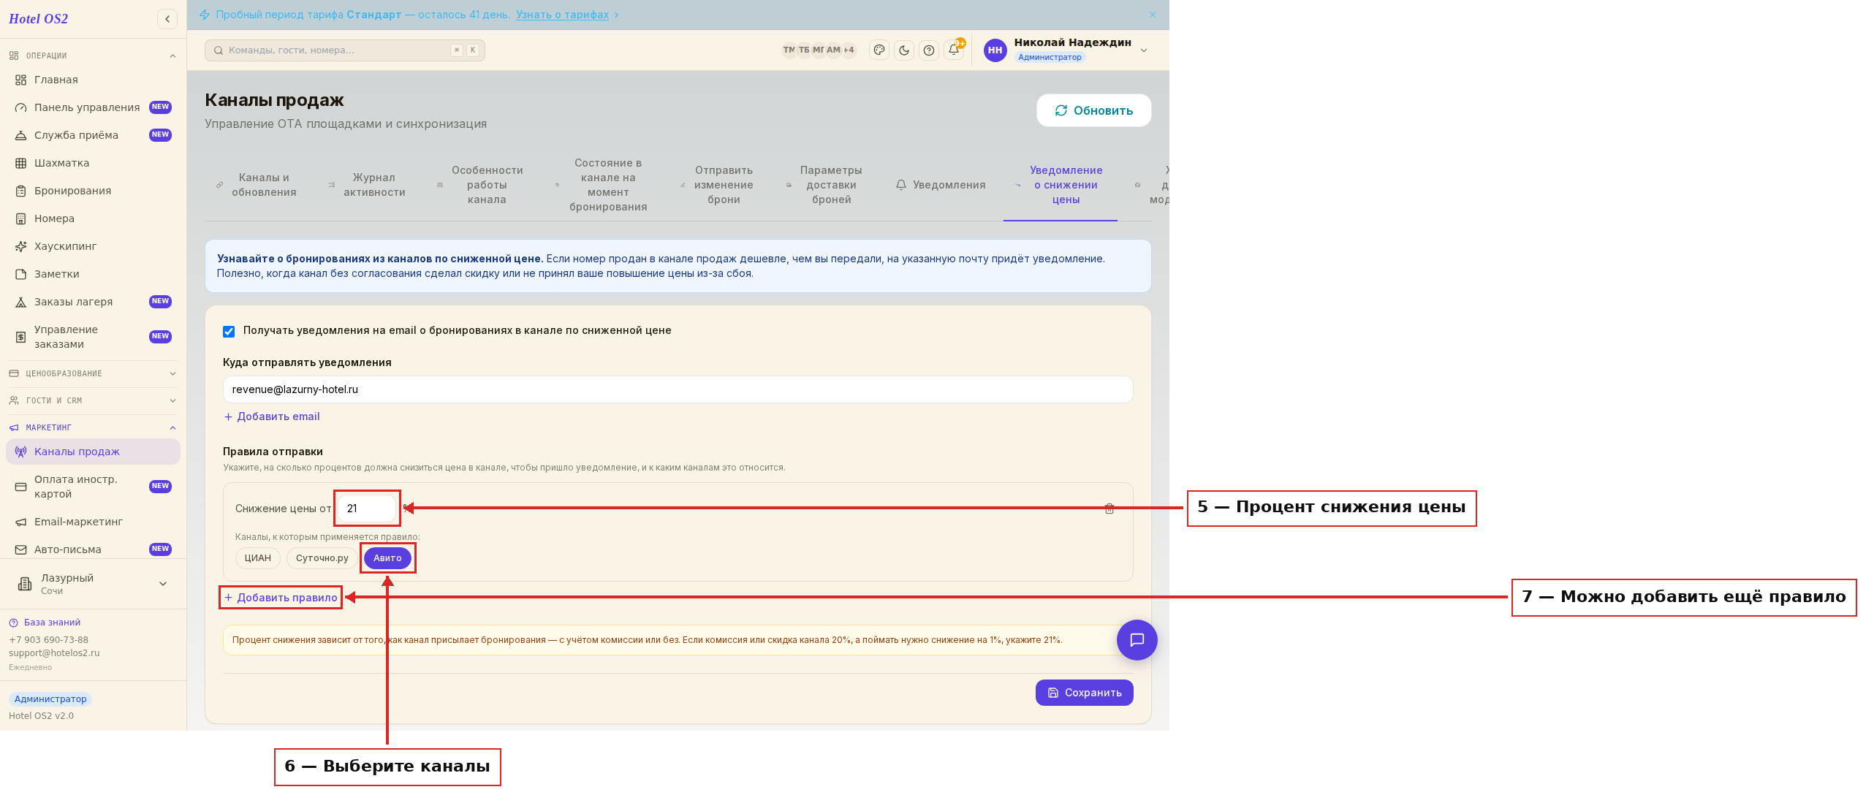Open Авто-письма in sidebar

93,549
